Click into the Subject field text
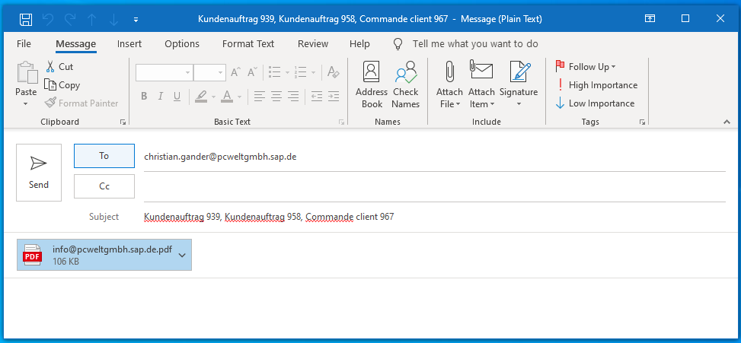741x343 pixels. 269,217
